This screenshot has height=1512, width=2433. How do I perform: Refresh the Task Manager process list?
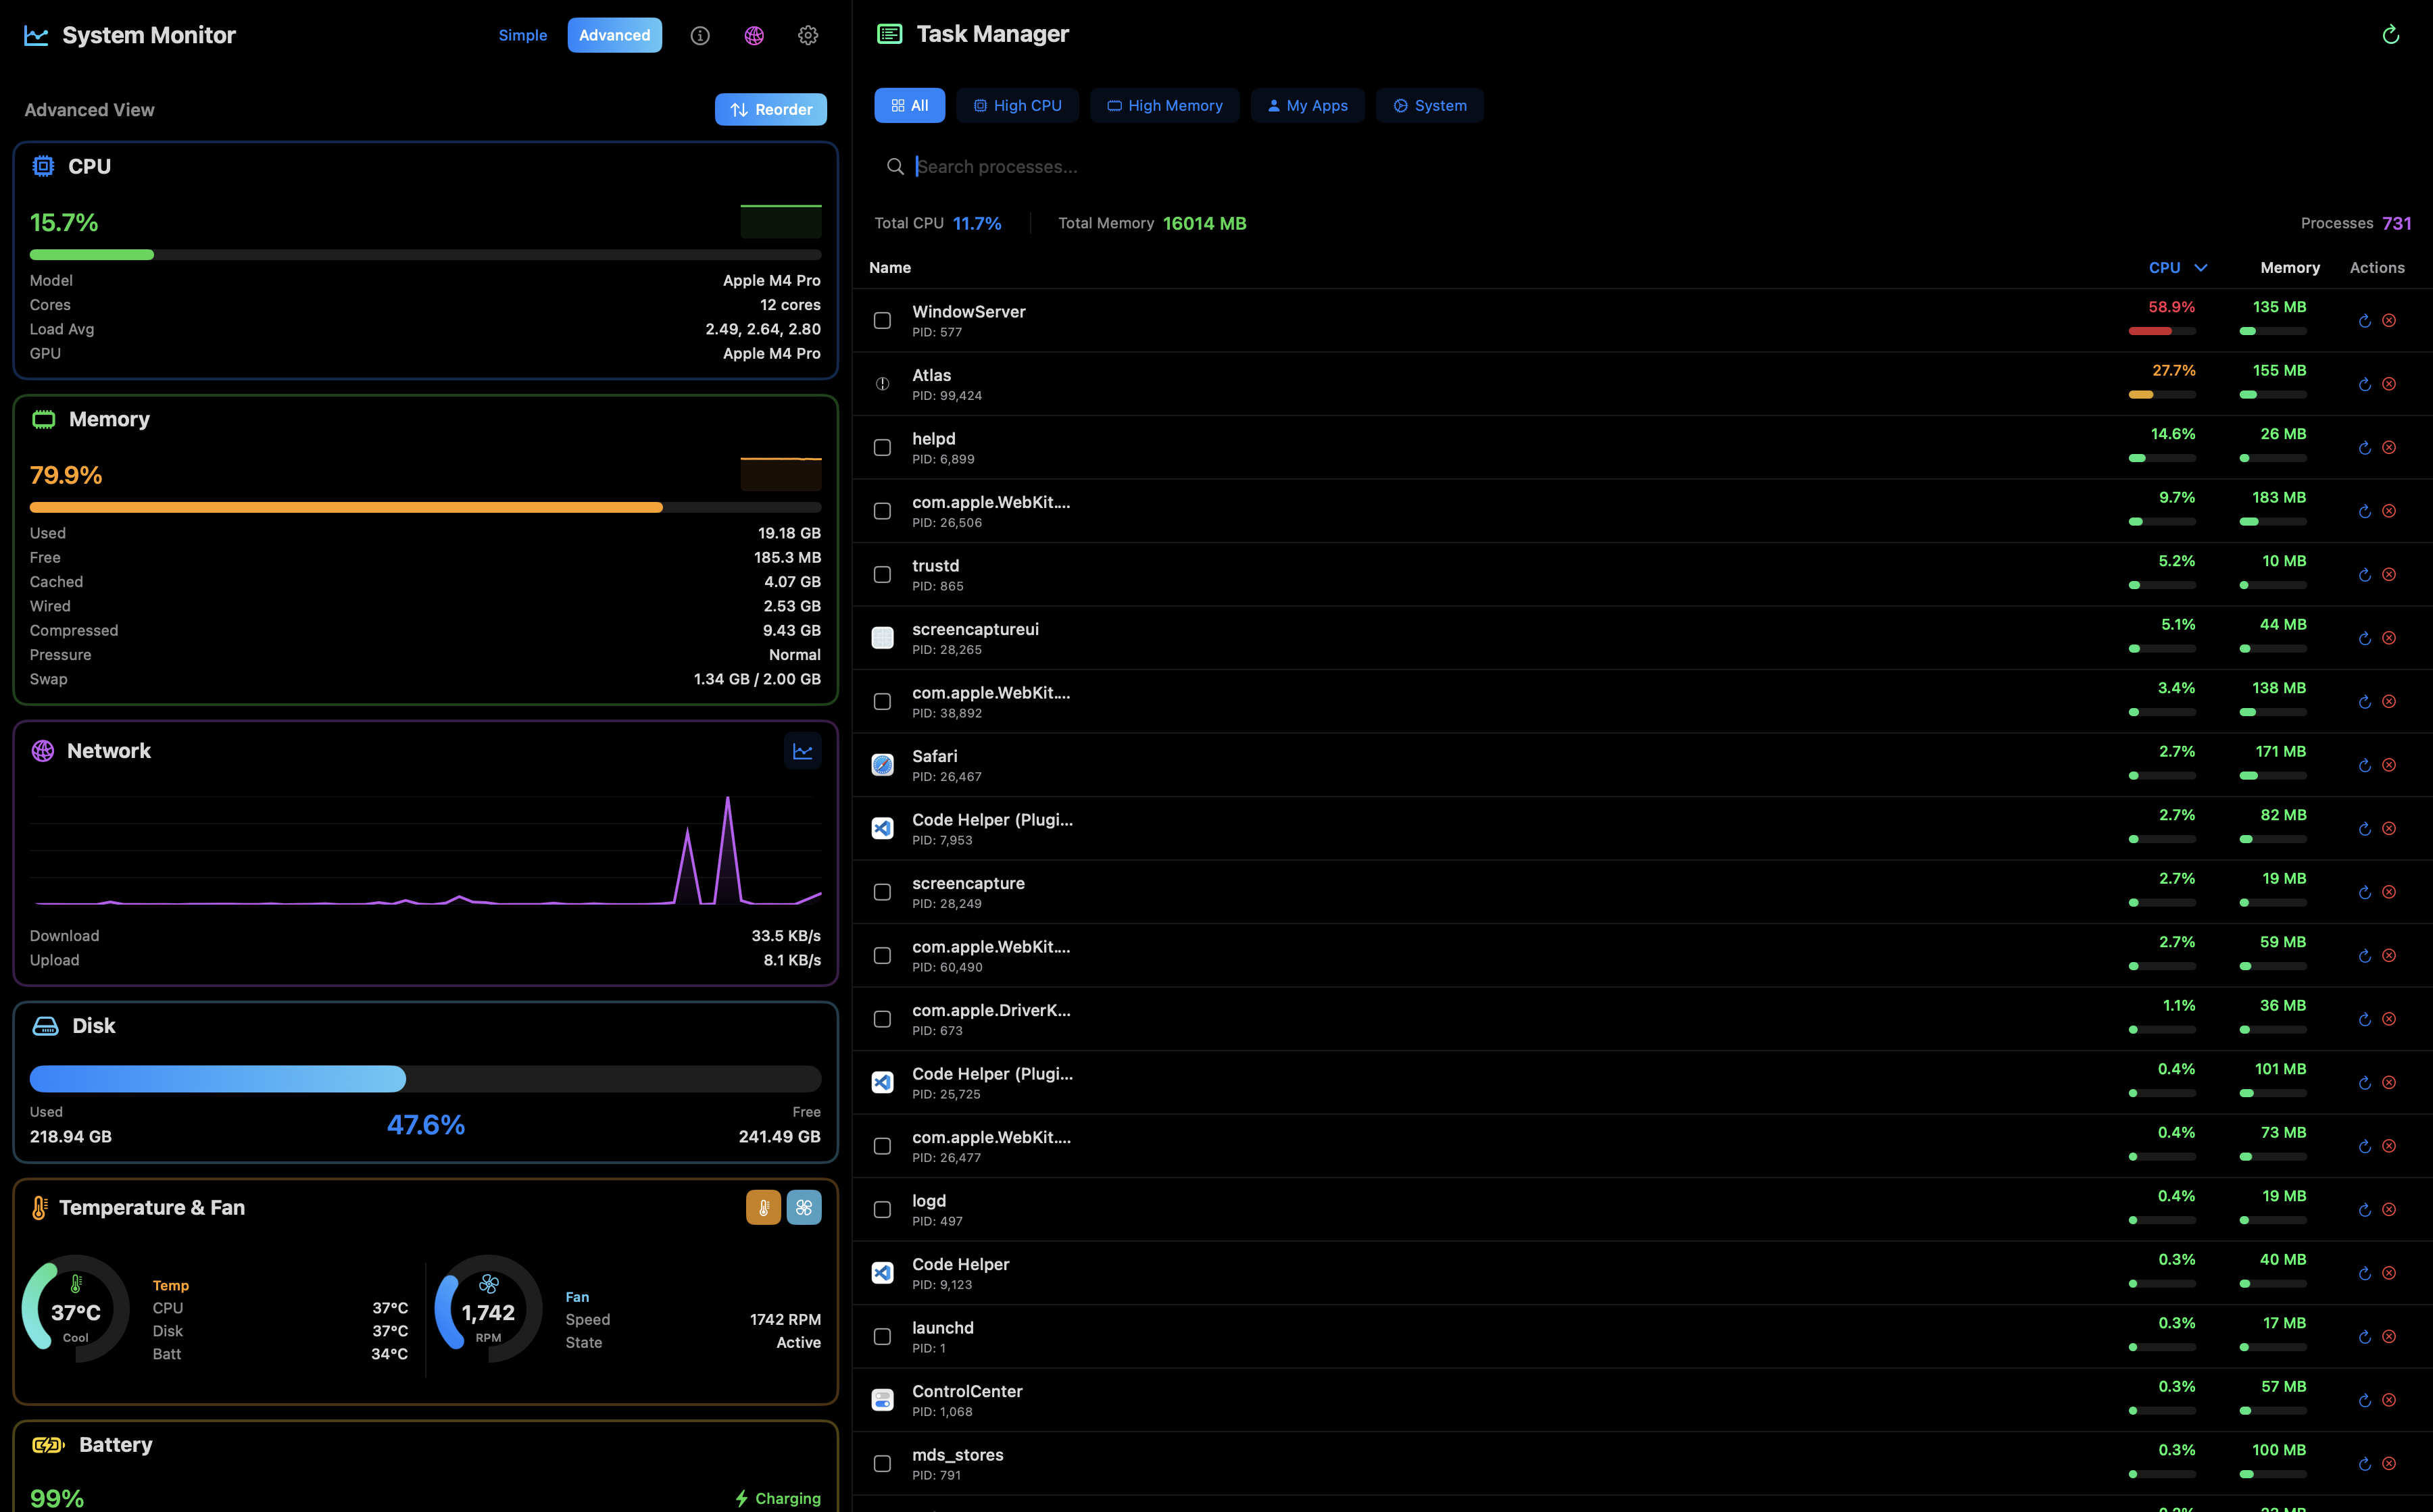point(2391,35)
